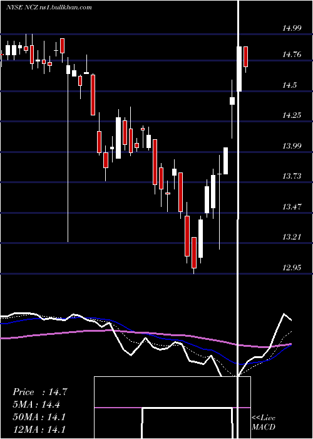This screenshot has width=313, height=439.
Task: Select the 13.99 price axis label
Action: (292, 146)
